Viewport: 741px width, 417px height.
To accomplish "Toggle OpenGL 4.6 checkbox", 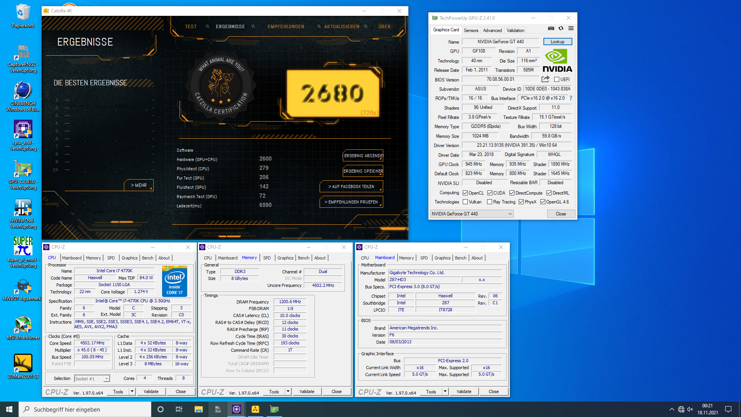I will pyautogui.click(x=543, y=202).
